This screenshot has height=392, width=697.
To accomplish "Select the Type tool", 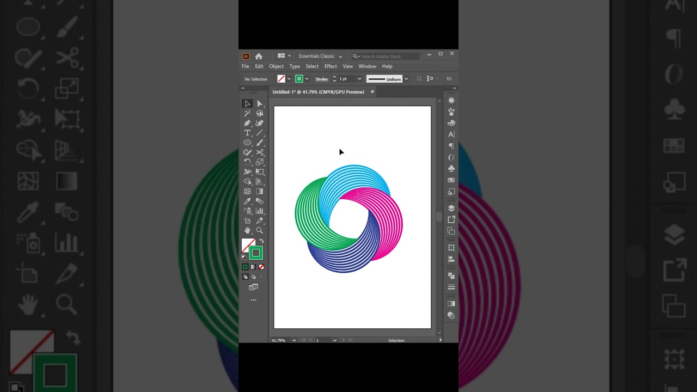I will (247, 133).
